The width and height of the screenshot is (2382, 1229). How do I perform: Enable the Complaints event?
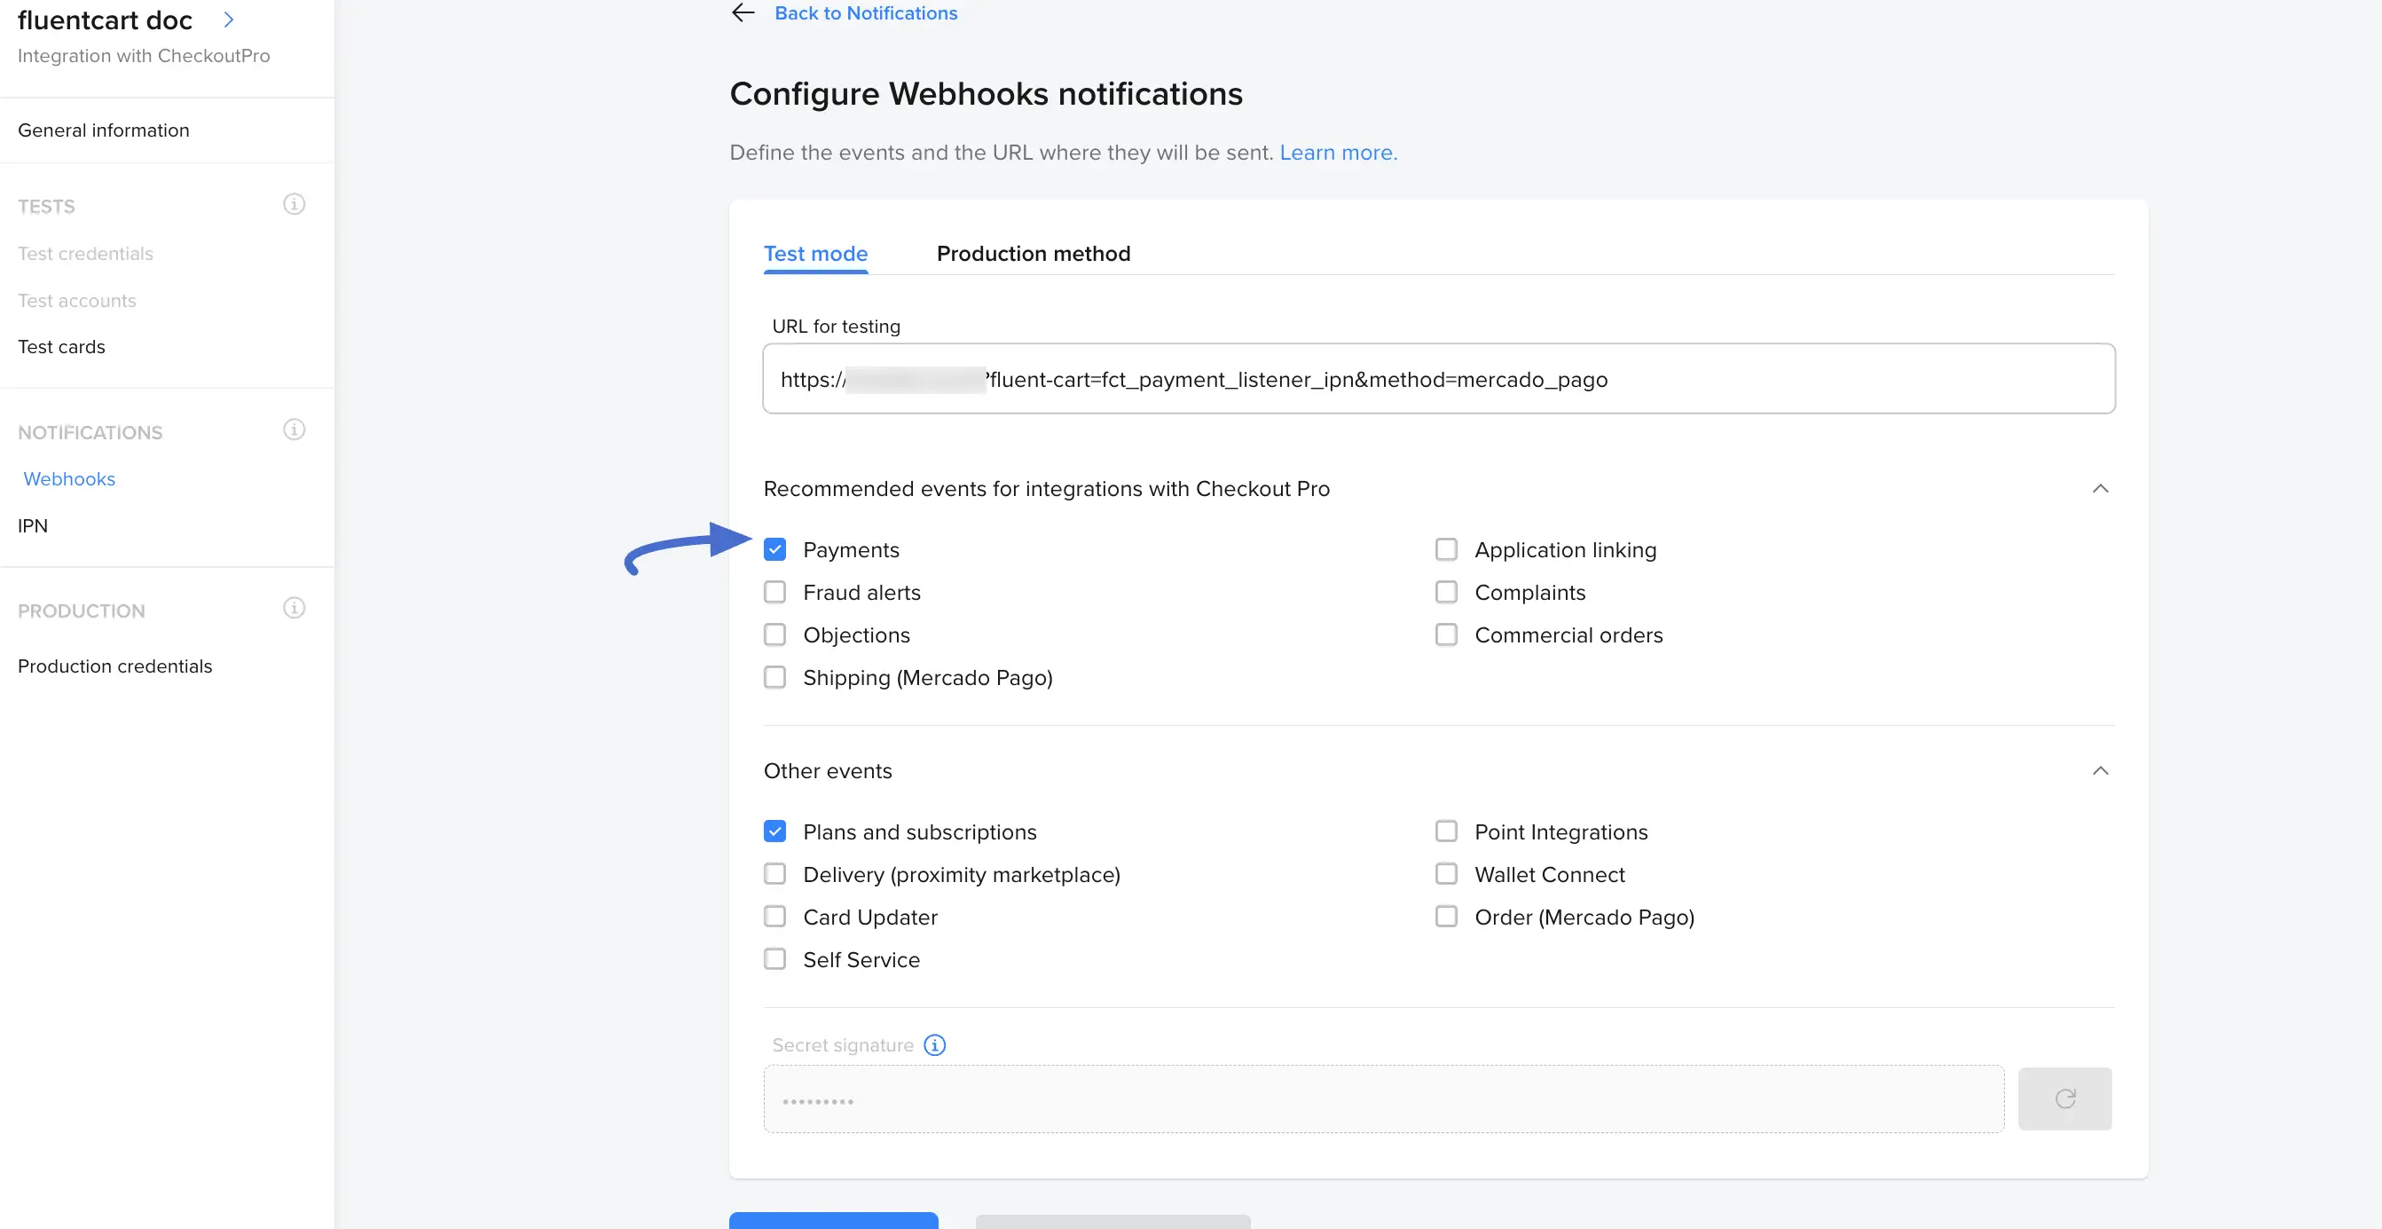click(1446, 591)
